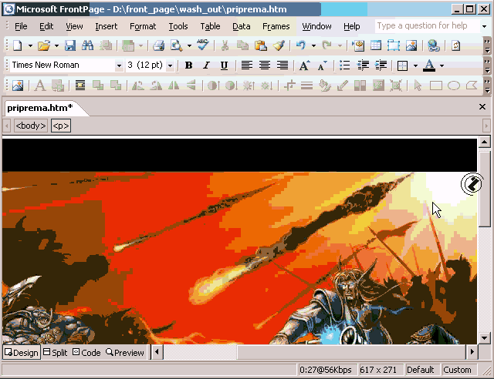Select the rectangular hotspot tool
The width and height of the screenshot is (494, 379).
436,86
